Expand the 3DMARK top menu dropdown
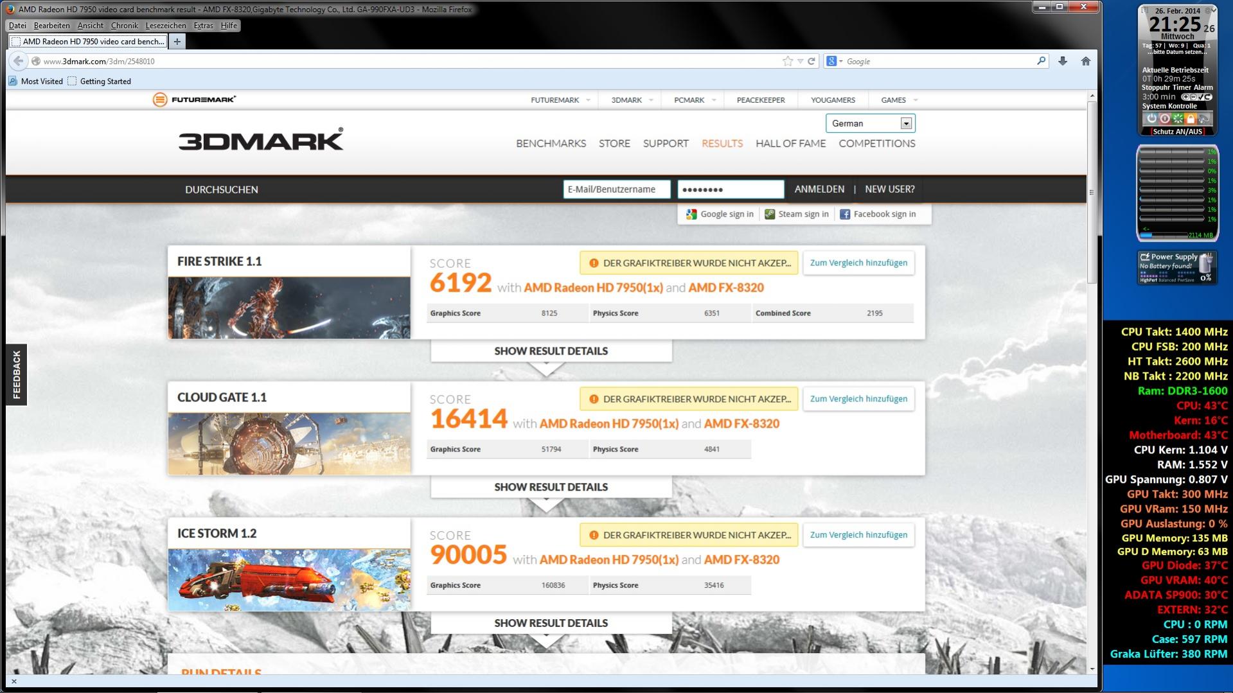This screenshot has height=693, width=1233. pyautogui.click(x=651, y=100)
